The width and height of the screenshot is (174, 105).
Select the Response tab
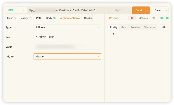click(x=114, y=18)
